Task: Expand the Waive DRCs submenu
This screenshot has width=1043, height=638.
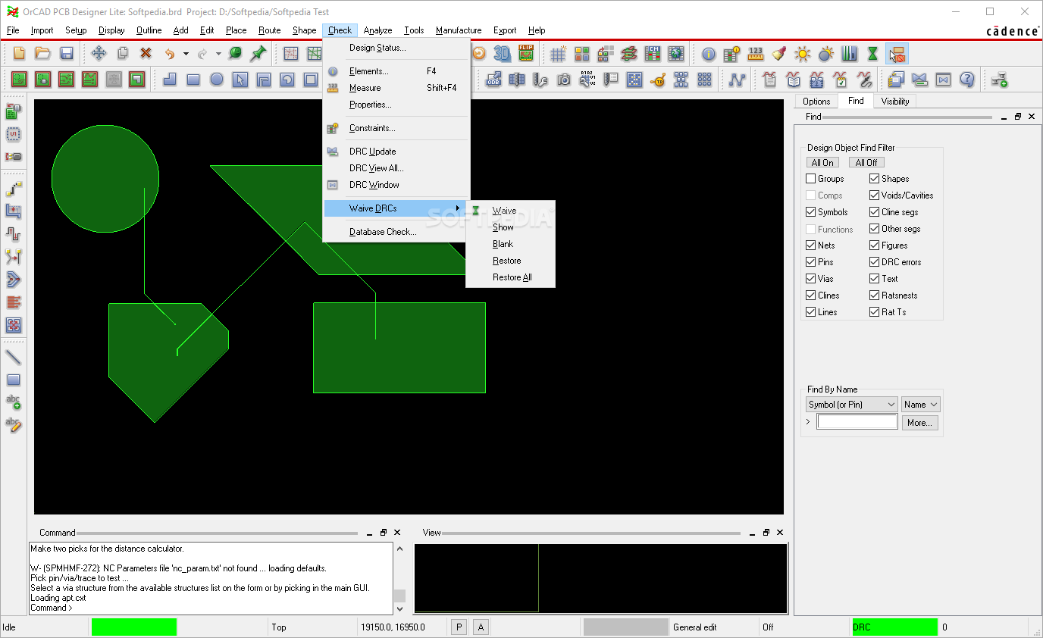Action: 394,208
